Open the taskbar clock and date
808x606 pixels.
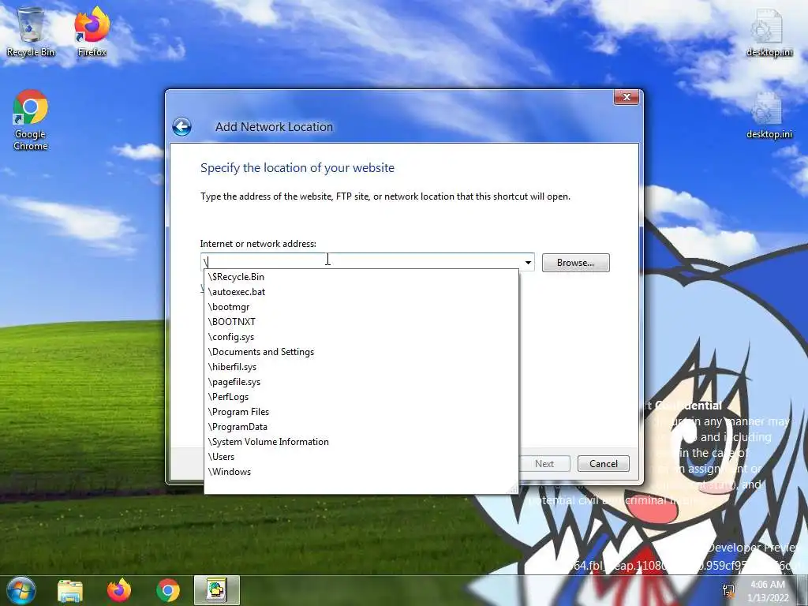(768, 591)
